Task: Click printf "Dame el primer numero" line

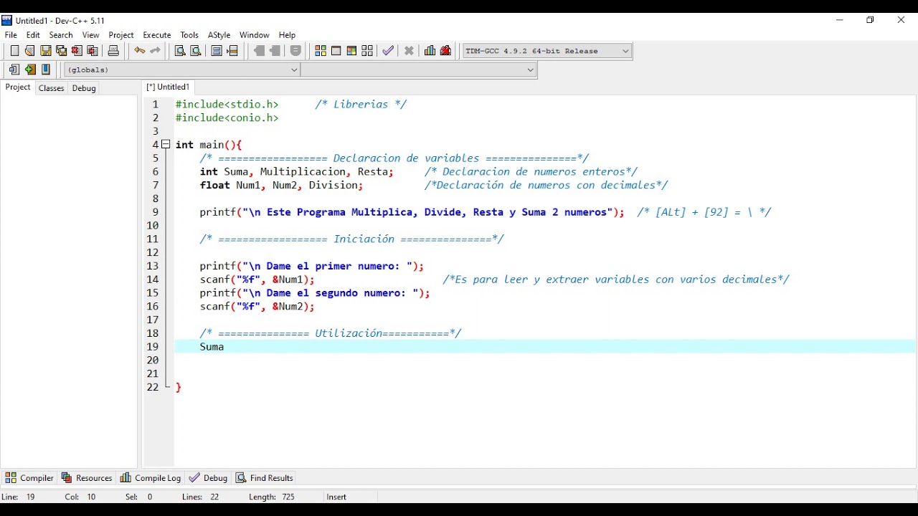Action: 312,266
